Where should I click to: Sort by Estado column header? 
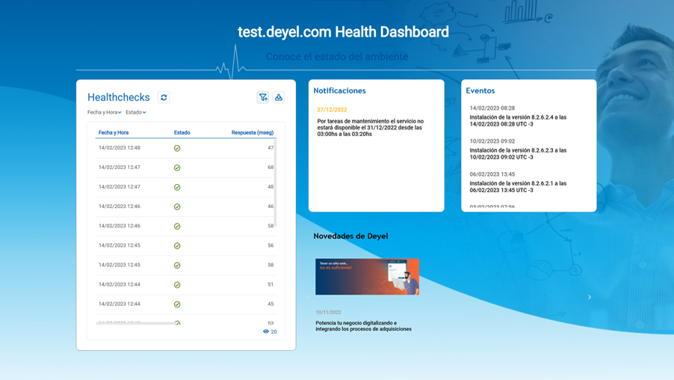click(x=182, y=132)
